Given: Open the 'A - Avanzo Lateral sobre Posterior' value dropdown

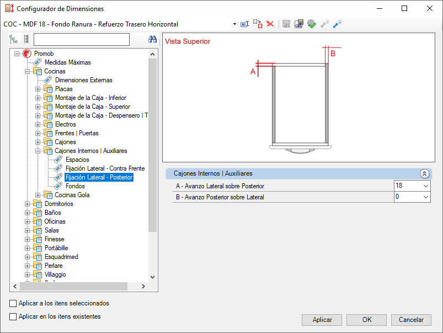Looking at the screenshot, I should coord(426,186).
